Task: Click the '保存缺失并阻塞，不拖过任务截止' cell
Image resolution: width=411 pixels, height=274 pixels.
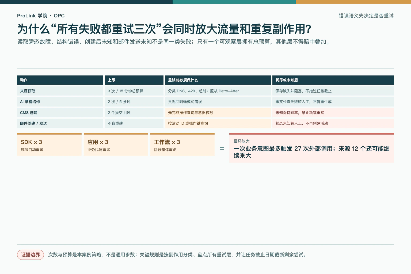Action: click(333, 91)
